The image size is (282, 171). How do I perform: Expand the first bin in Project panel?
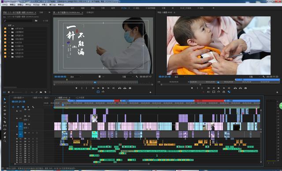pyautogui.click(x=9, y=29)
